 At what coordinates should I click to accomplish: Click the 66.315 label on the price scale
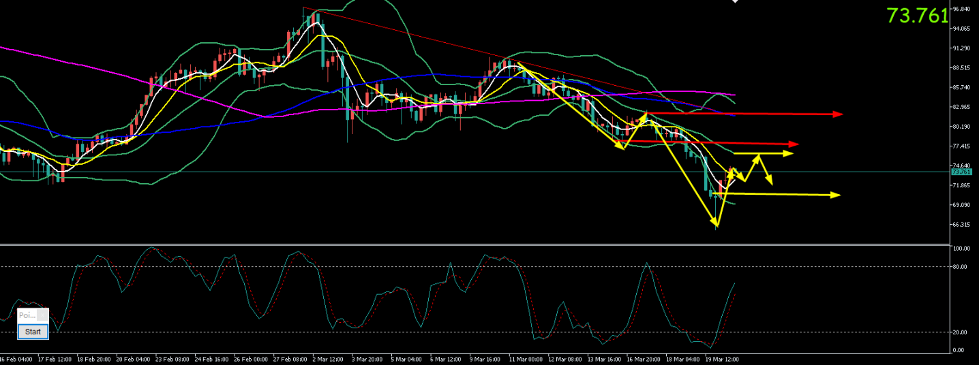pos(961,225)
